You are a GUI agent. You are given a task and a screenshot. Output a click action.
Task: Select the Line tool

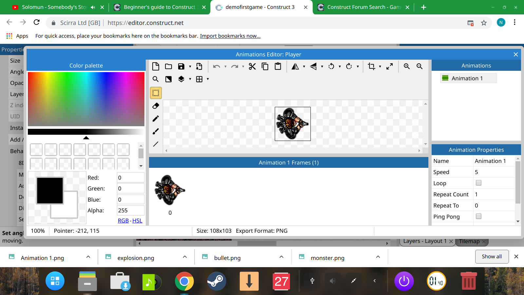[156, 144]
